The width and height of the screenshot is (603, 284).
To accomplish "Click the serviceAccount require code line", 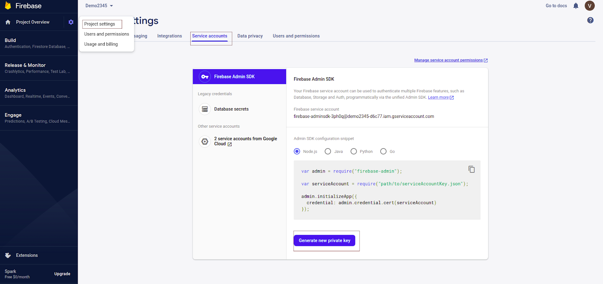I will point(385,184).
